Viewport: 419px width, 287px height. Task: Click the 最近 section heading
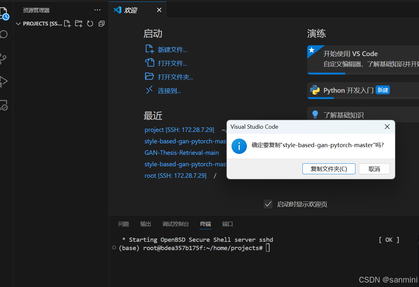153,116
